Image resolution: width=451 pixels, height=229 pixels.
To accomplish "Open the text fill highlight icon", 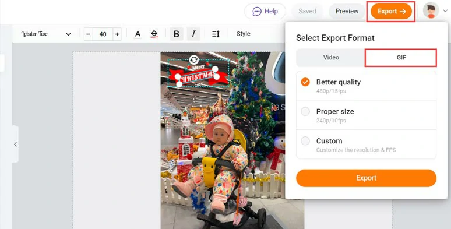I will (x=154, y=34).
